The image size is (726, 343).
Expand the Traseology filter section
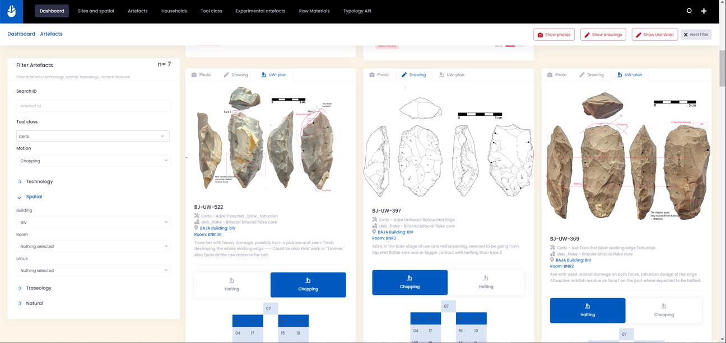tap(38, 288)
